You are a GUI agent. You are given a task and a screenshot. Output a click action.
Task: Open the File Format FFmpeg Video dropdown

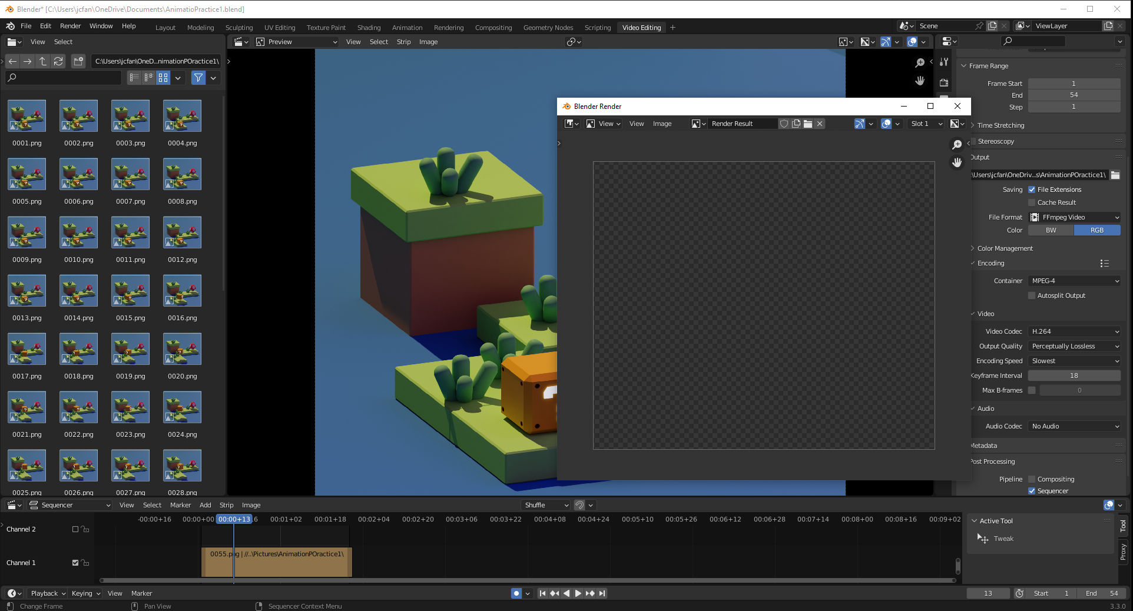(x=1074, y=217)
